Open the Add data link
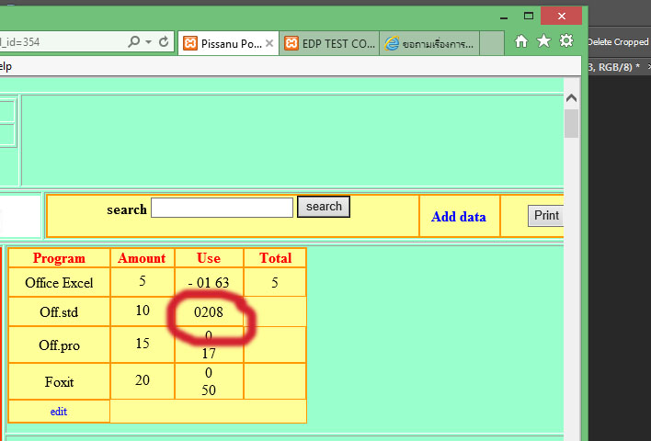Image resolution: width=651 pixels, height=441 pixels. (x=458, y=217)
